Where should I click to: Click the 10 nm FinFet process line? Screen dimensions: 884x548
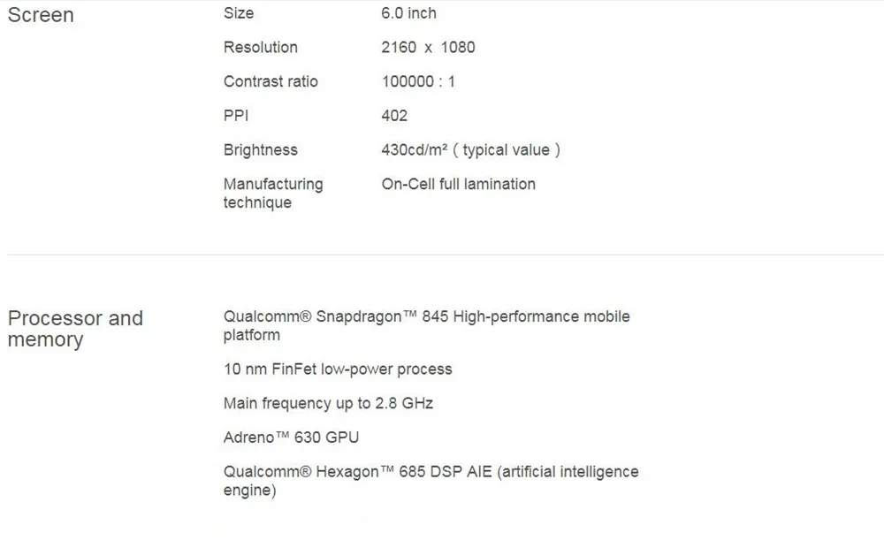point(338,369)
